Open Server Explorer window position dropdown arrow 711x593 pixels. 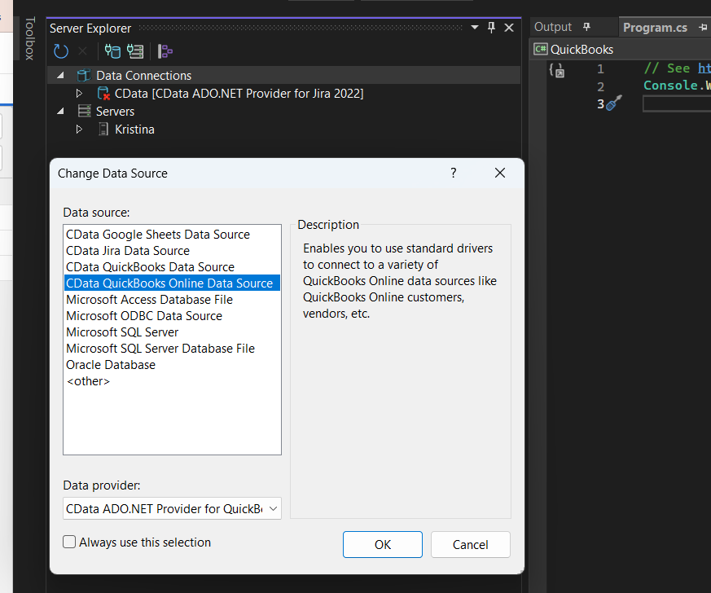click(x=475, y=28)
